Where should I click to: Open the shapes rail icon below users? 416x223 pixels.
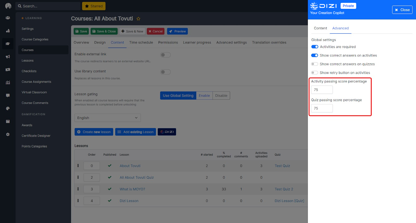(x=8, y=31)
